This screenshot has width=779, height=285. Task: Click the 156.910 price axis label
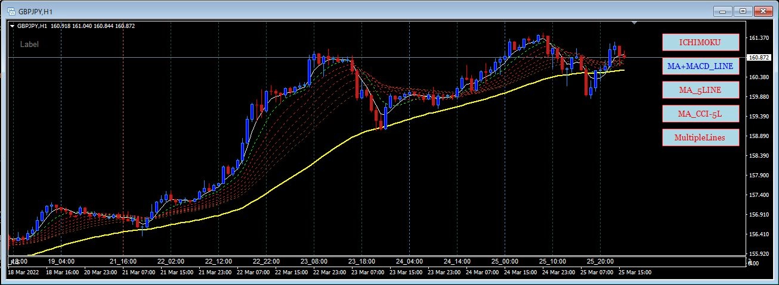click(758, 214)
